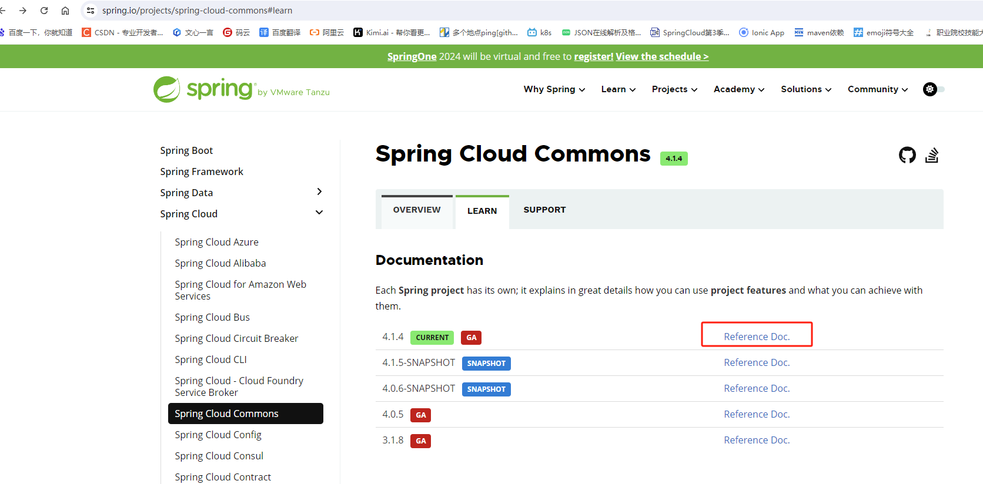Viewport: 983px width, 484px height.
Task: Open Spring Cloud Bus project
Action: [x=212, y=317]
